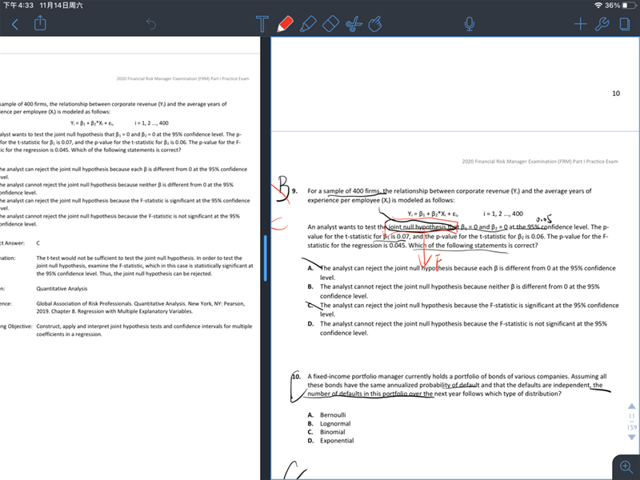Tap the 'Global Association of Risk Professionals' reference
Image resolution: width=640 pixels, height=480 pixels.
point(141,307)
